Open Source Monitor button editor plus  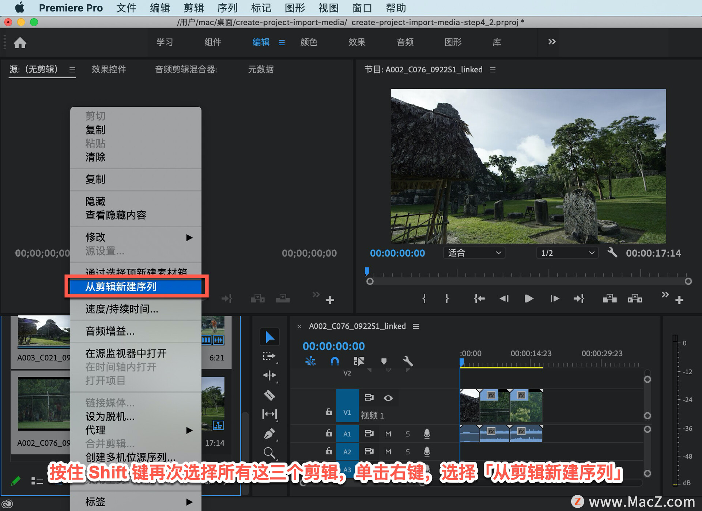tap(330, 300)
